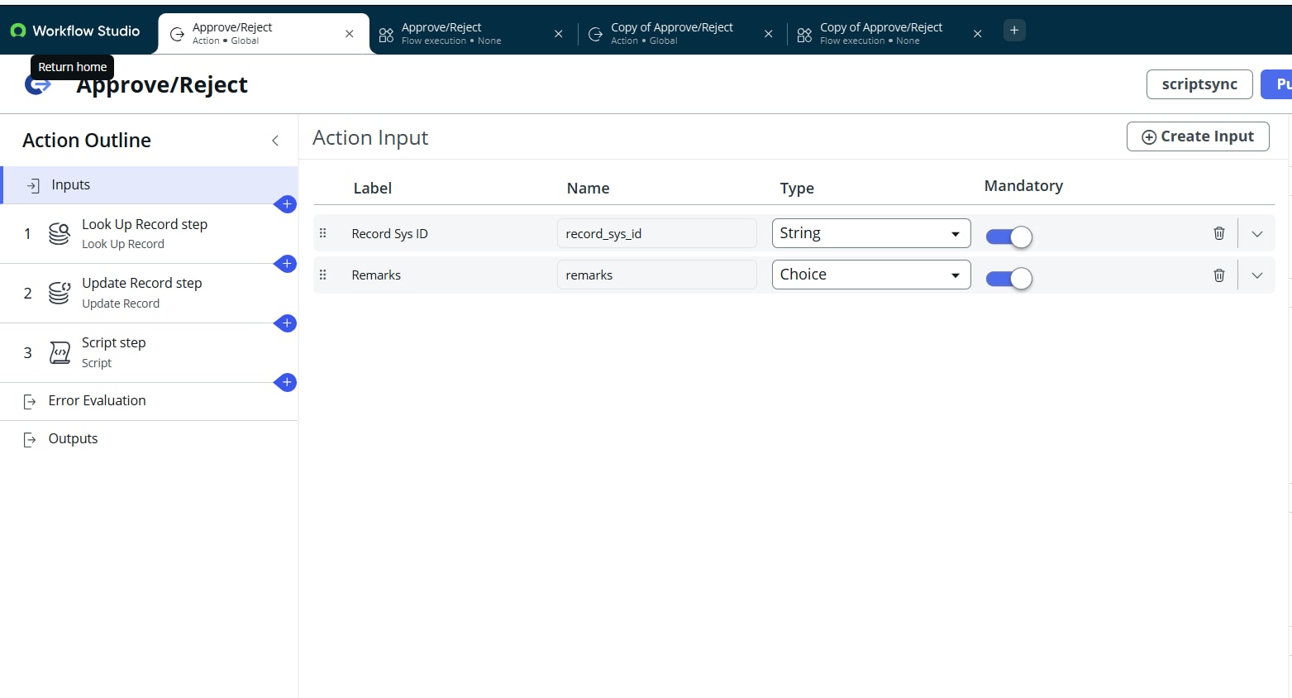This screenshot has width=1292, height=698.
Task: Click the record_sys_id name field
Action: pyautogui.click(x=656, y=234)
